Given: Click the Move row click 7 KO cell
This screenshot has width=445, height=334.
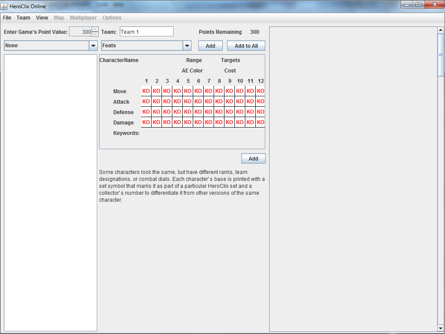Looking at the screenshot, I should click(x=208, y=91).
